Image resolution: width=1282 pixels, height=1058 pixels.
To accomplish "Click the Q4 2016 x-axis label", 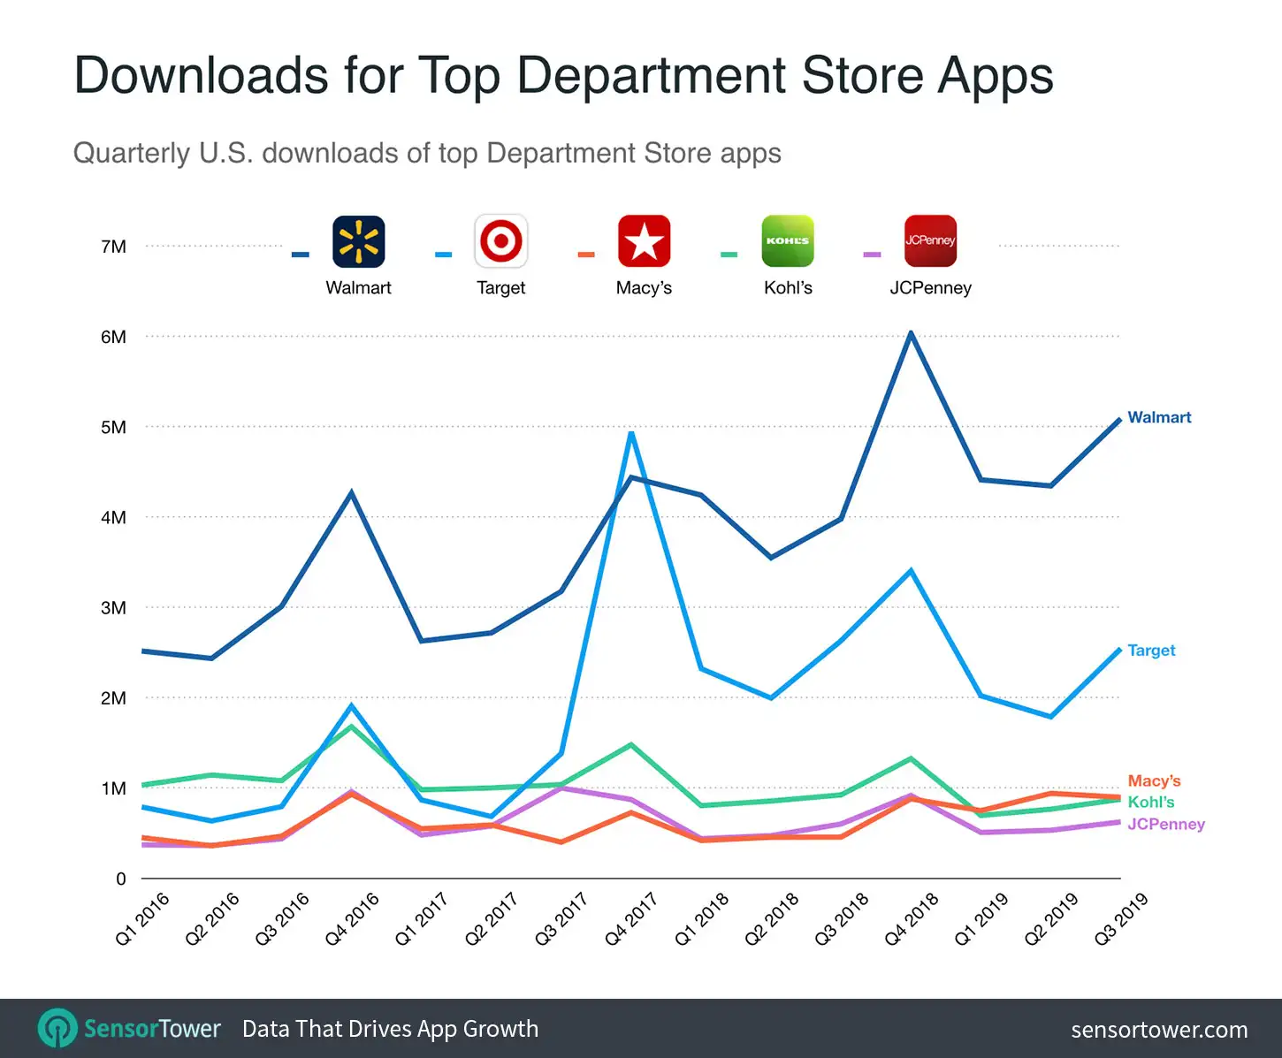I will click(x=352, y=919).
